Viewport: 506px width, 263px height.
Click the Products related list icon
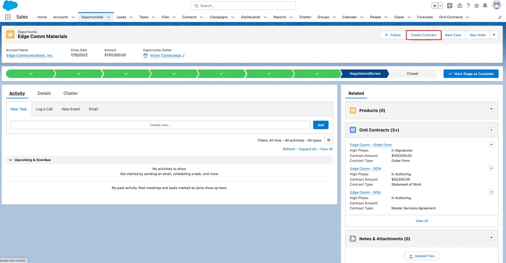pos(353,110)
